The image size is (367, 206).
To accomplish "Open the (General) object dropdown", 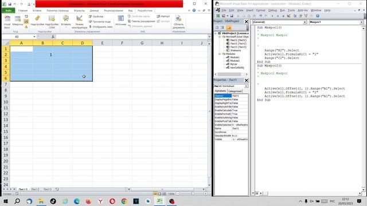I will point(304,22).
